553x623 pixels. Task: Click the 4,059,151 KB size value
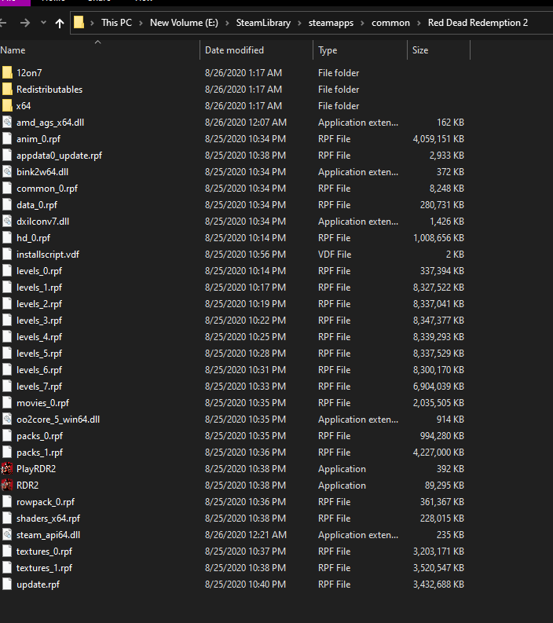tap(438, 139)
